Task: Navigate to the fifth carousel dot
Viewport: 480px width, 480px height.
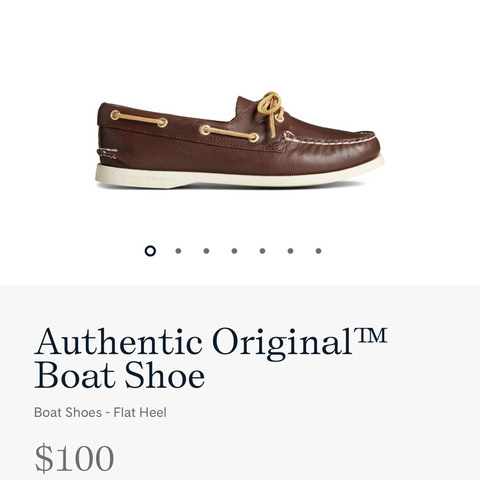Action: click(262, 250)
